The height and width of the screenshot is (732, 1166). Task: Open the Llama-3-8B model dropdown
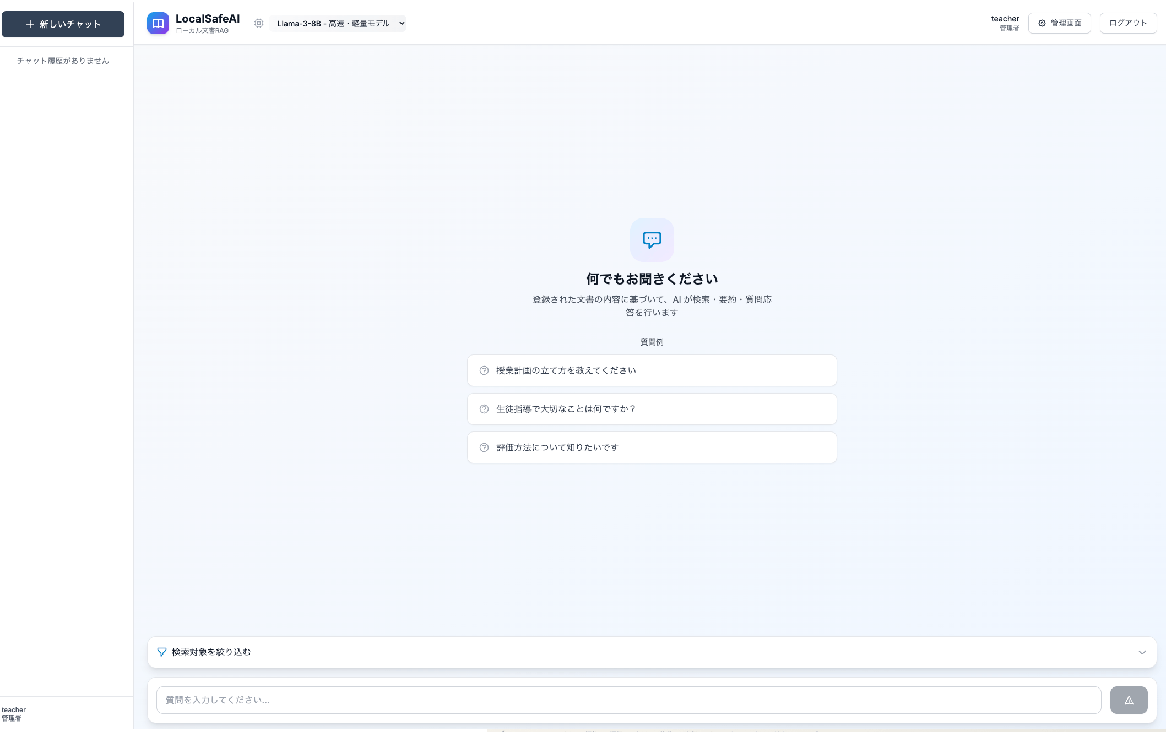point(338,23)
